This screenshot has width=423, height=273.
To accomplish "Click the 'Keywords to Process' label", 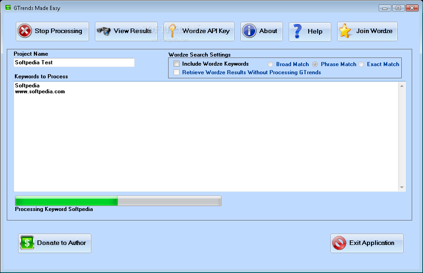I will 41,77.
